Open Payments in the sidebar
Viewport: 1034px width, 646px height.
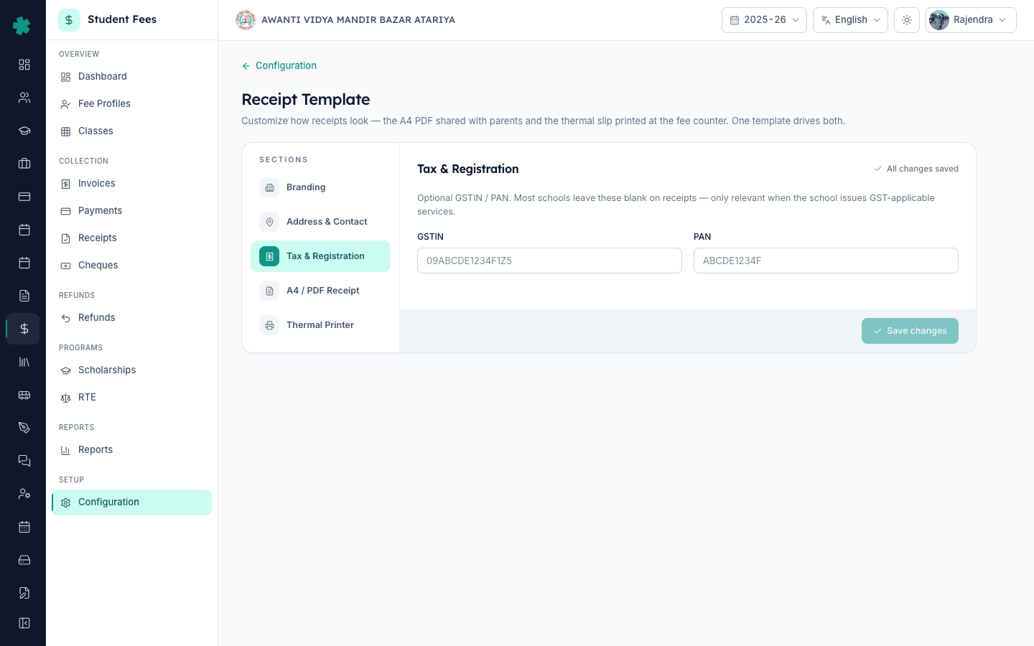pyautogui.click(x=131, y=211)
